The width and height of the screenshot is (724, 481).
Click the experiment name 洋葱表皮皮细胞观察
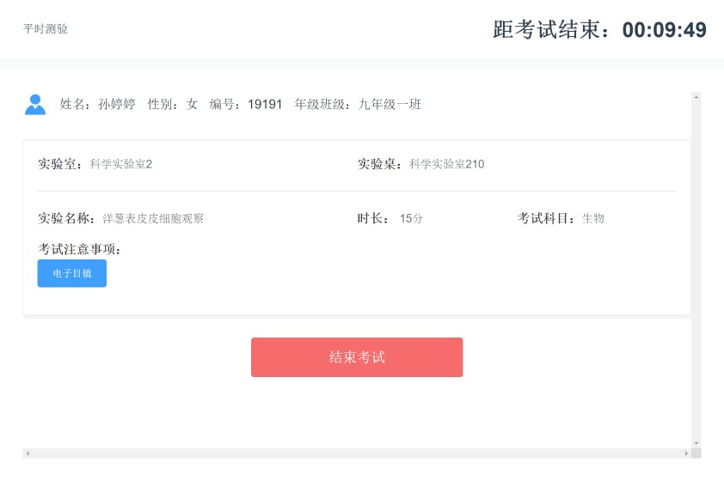click(x=153, y=218)
